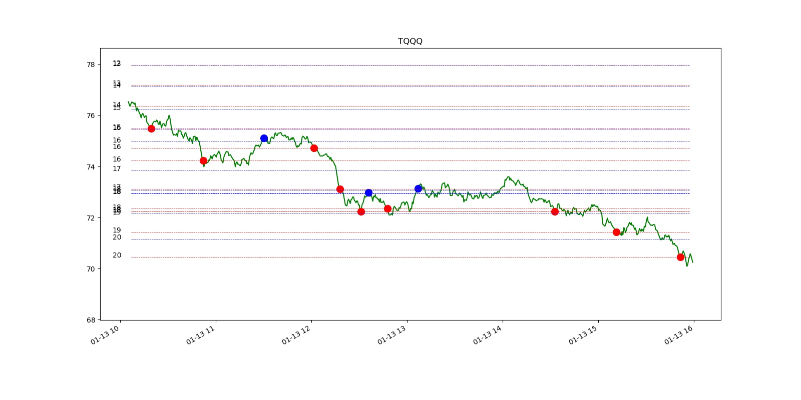This screenshot has width=801, height=400.
Task: Click the y-axis tick label 76
Action: [91, 115]
